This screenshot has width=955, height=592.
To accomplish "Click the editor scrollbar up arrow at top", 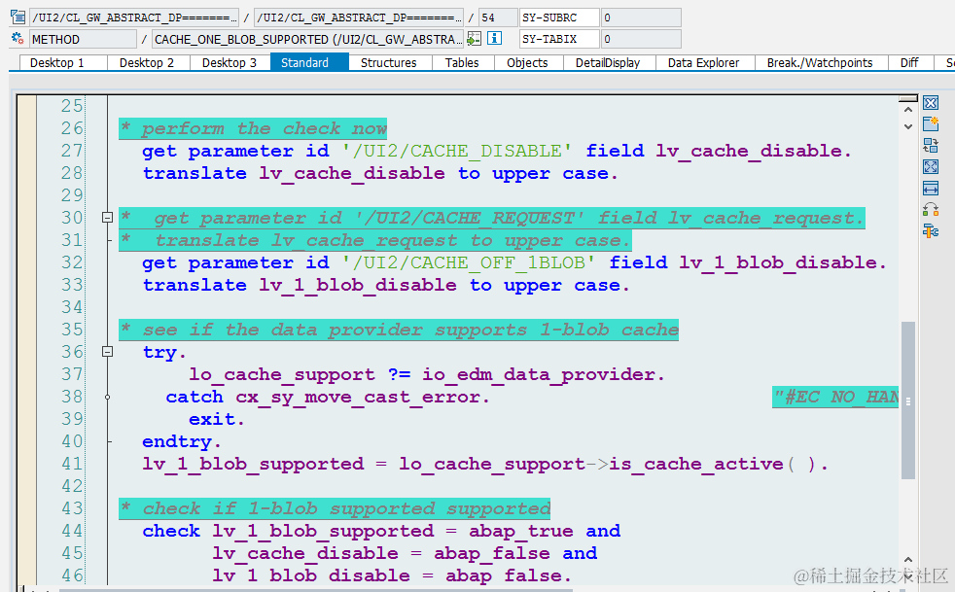I will [908, 110].
